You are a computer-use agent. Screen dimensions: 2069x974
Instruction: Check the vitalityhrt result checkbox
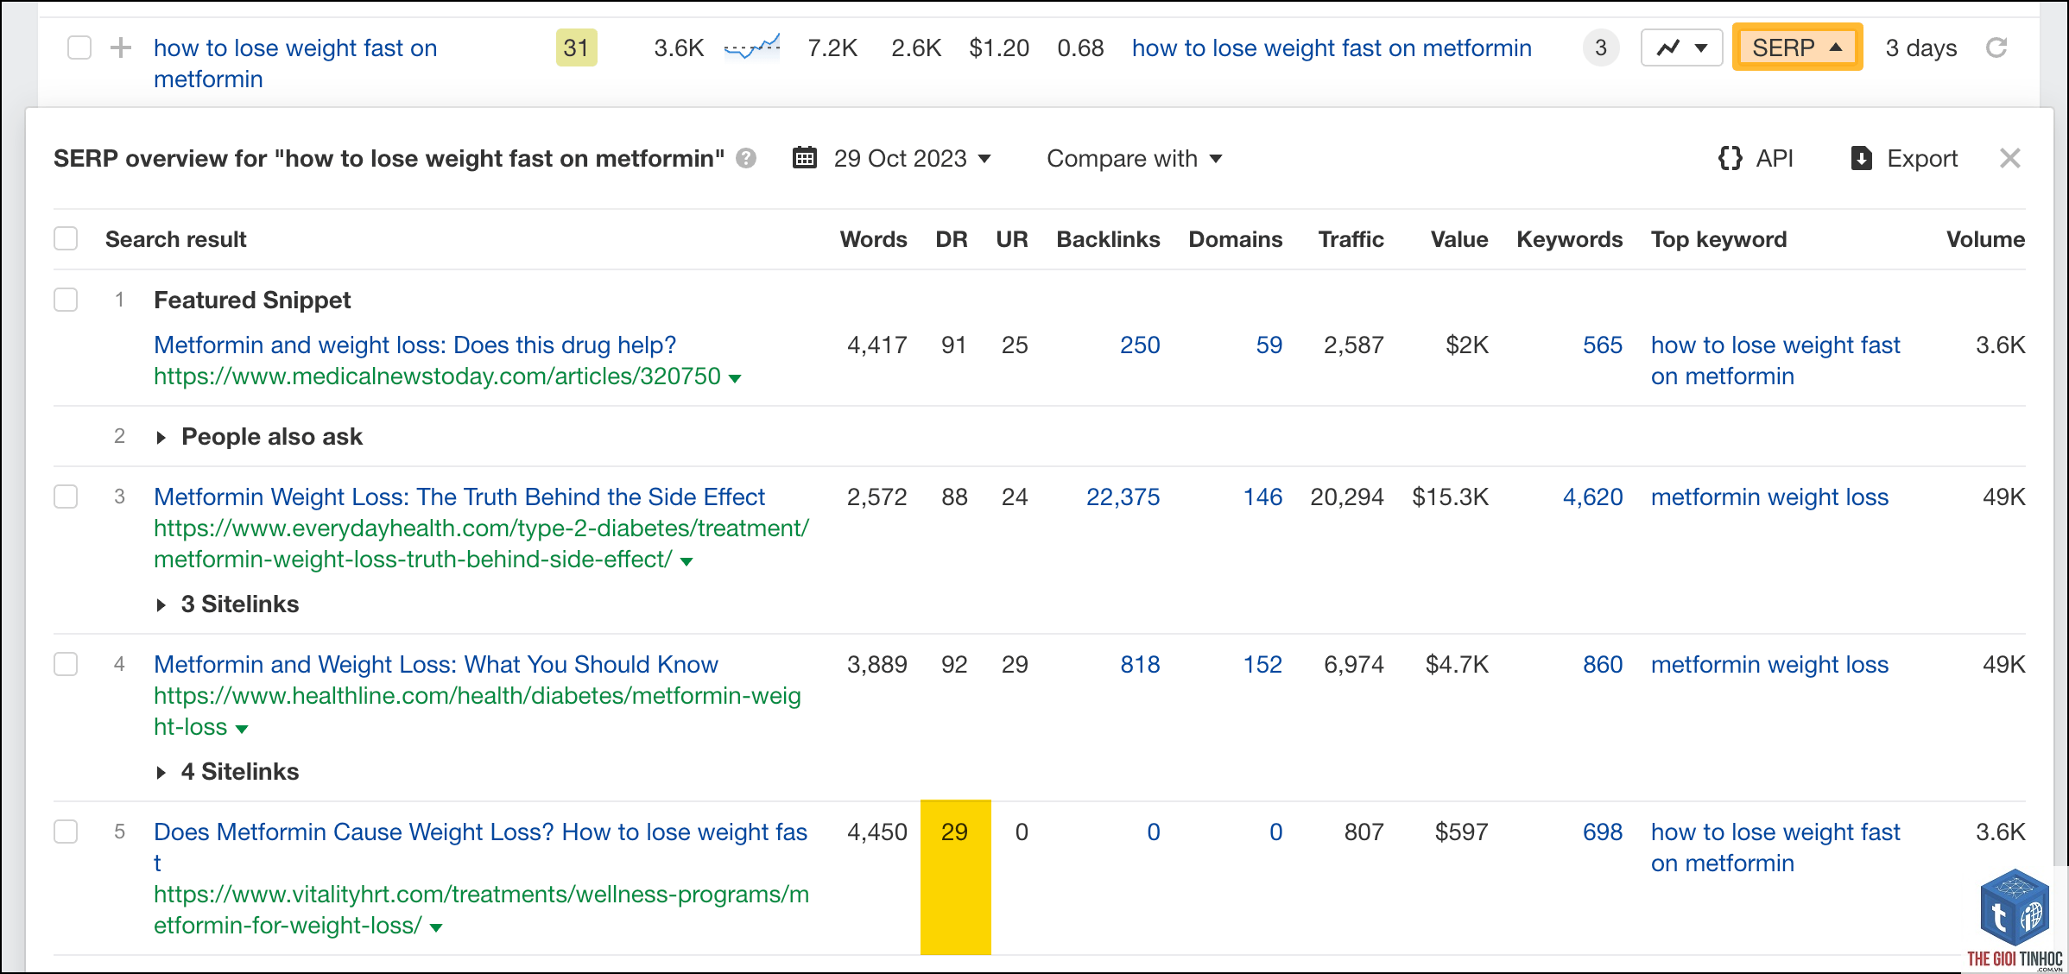66,832
